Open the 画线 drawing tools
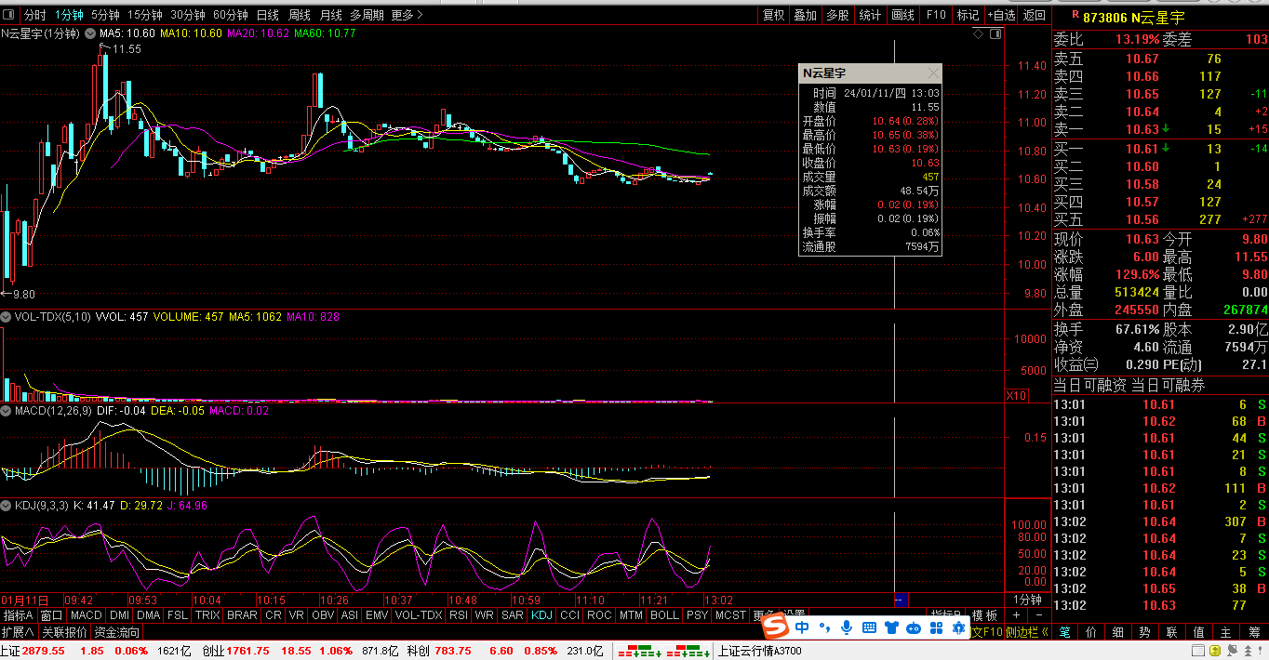The image size is (1269, 660). click(x=902, y=15)
